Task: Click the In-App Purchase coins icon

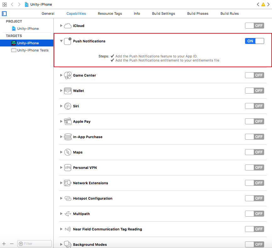Action: coord(68,137)
